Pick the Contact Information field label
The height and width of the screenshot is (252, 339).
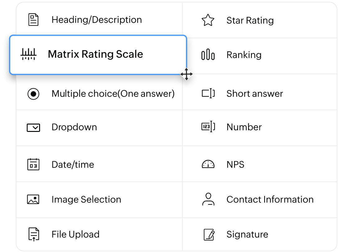coord(270,199)
